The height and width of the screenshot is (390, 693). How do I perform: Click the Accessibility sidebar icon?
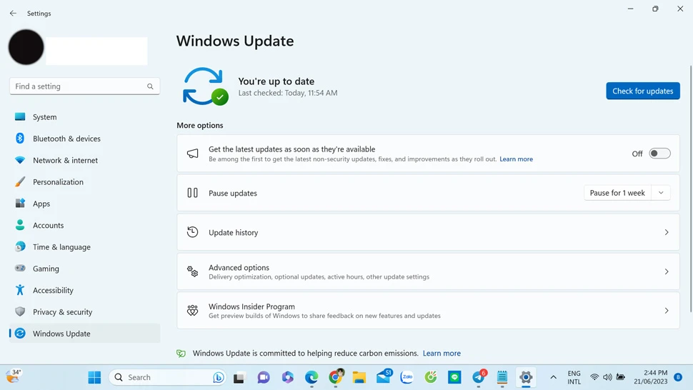pyautogui.click(x=20, y=291)
